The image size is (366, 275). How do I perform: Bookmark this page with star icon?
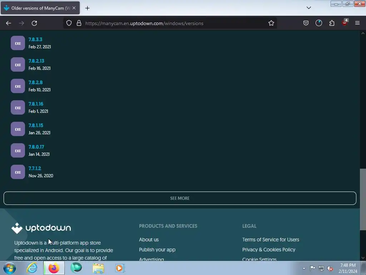pyautogui.click(x=271, y=23)
